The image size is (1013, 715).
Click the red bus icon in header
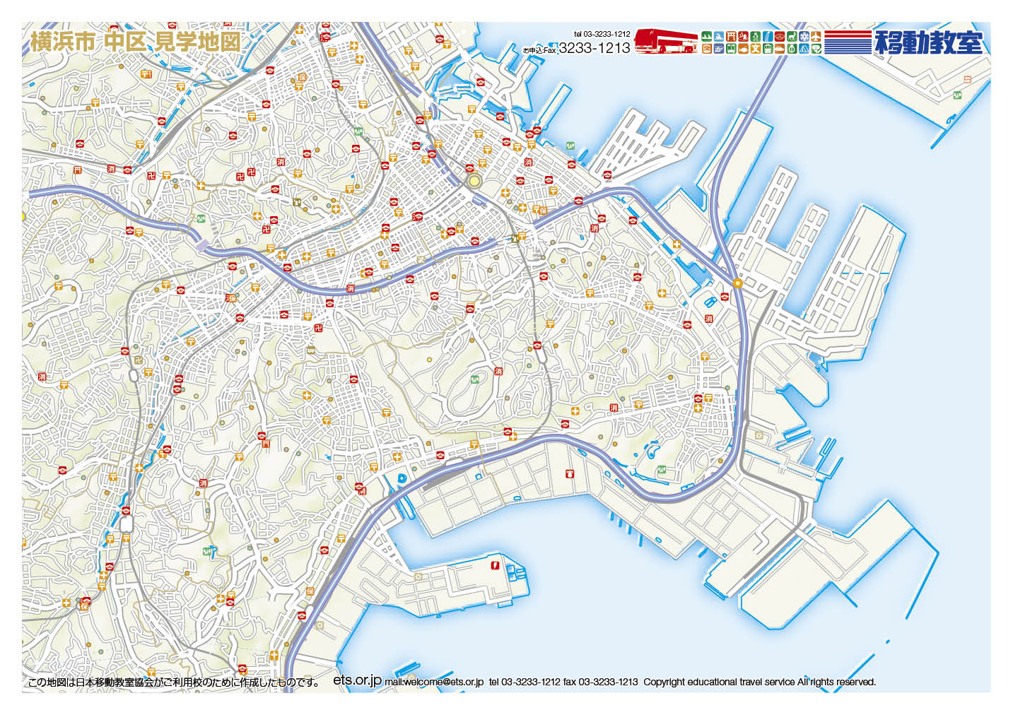[x=665, y=41]
